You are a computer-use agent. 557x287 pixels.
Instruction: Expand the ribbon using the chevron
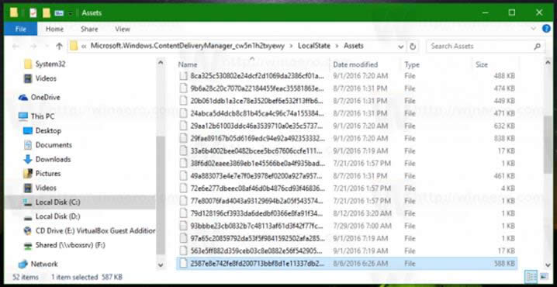pyautogui.click(x=533, y=29)
